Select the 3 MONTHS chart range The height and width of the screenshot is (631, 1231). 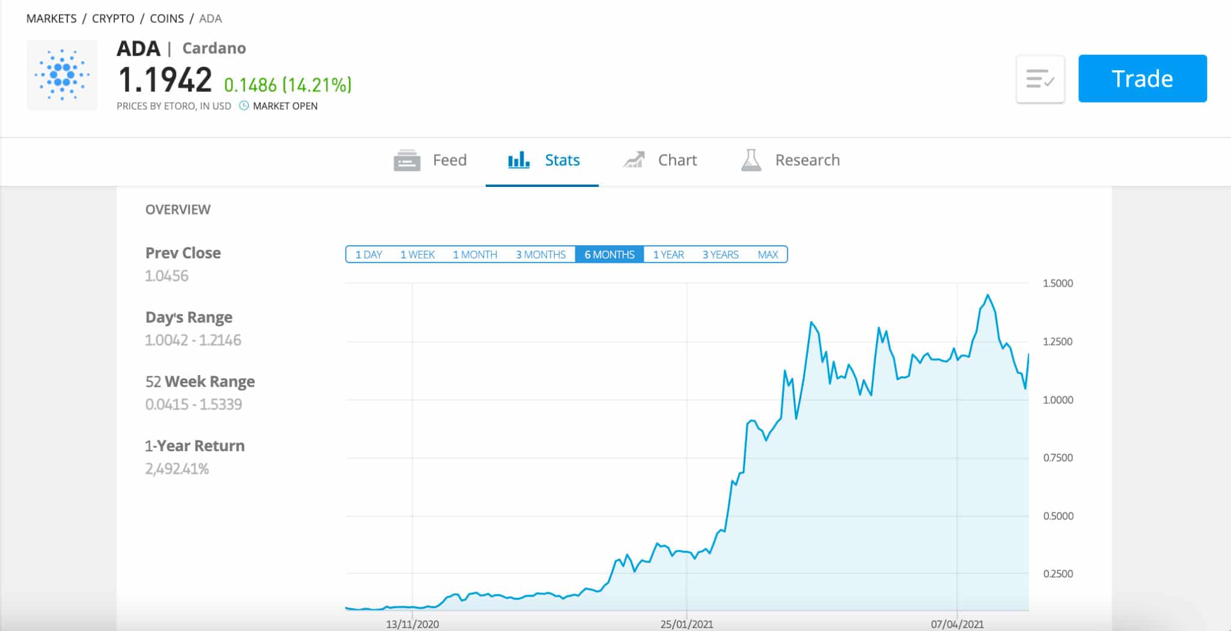[540, 254]
